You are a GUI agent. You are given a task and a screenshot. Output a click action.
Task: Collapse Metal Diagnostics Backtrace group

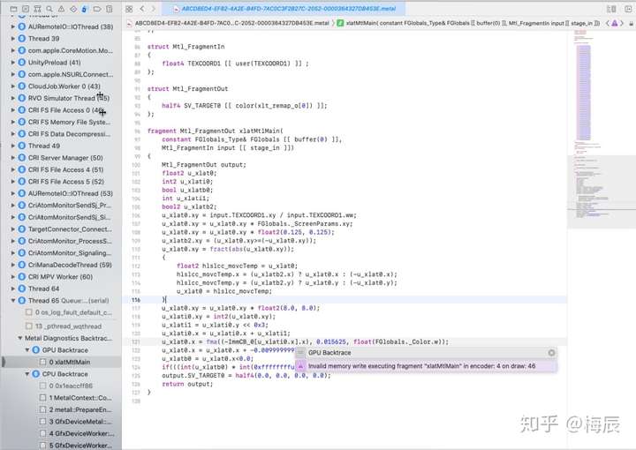point(19,338)
